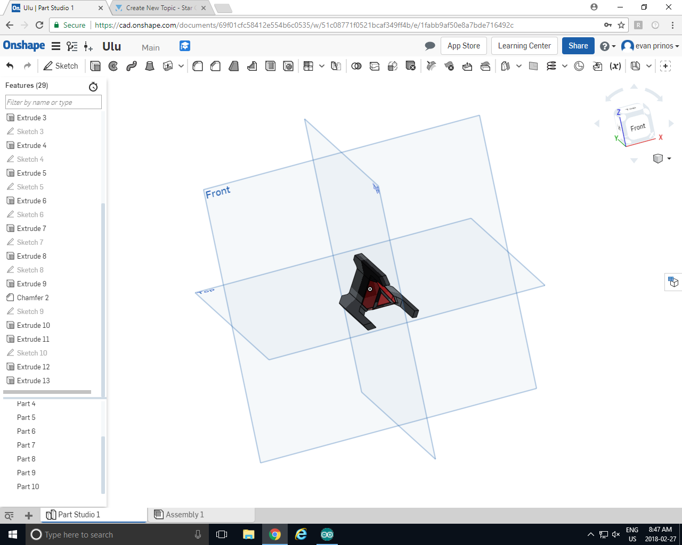Screen dimensions: 682x545
Task: Open the Variable (x) tool
Action: (x=615, y=66)
